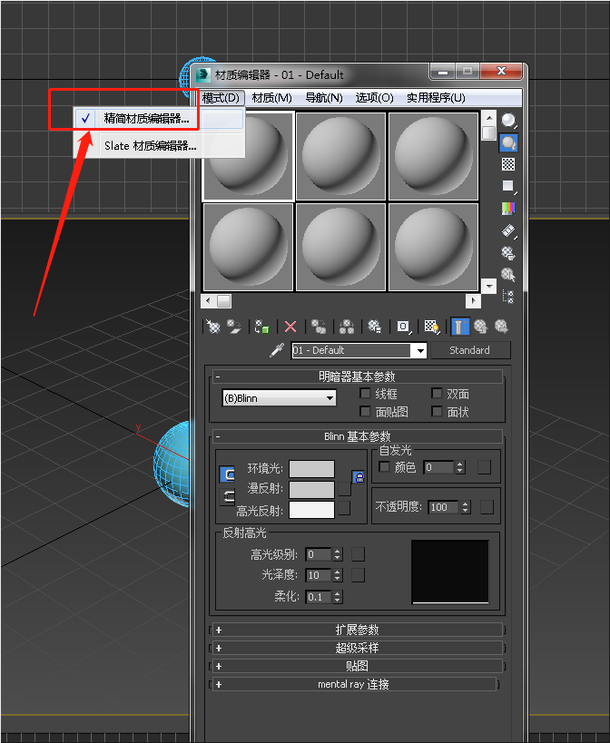
Task: Toggle the ambient-diffuse map lock icon
Action: (x=359, y=476)
